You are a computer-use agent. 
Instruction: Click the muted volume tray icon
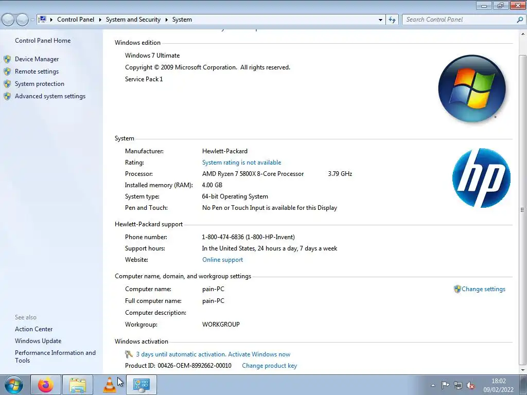470,385
